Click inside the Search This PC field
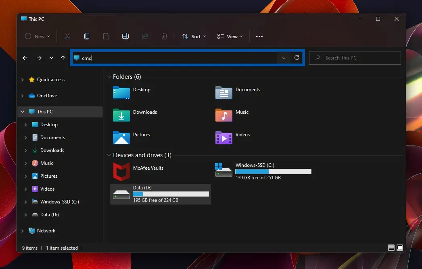The image size is (422, 269). (x=354, y=57)
